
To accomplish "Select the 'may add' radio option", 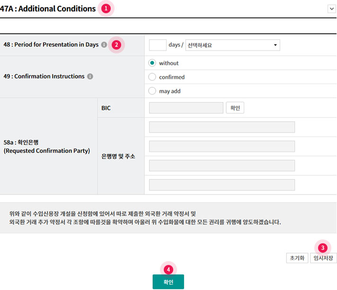I will tap(152, 91).
